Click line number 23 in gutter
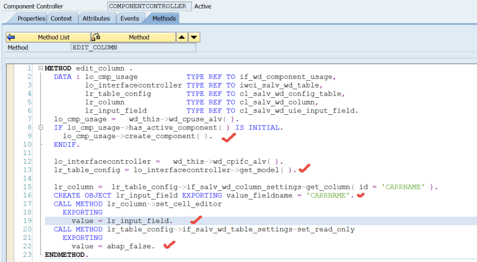This screenshot has width=477, height=262. pos(27,255)
